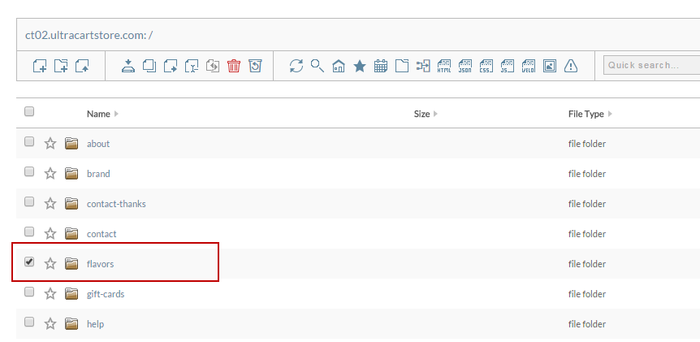Click the move file icon
The image size is (700, 342).
(x=170, y=66)
